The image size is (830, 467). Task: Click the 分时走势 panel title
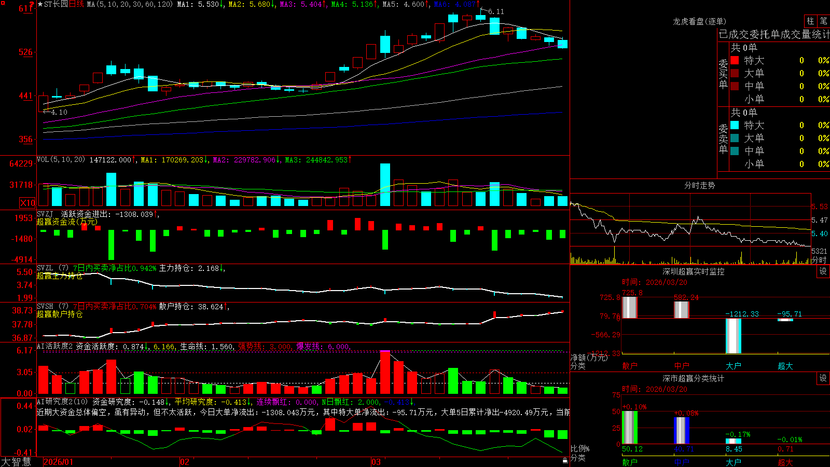(699, 185)
